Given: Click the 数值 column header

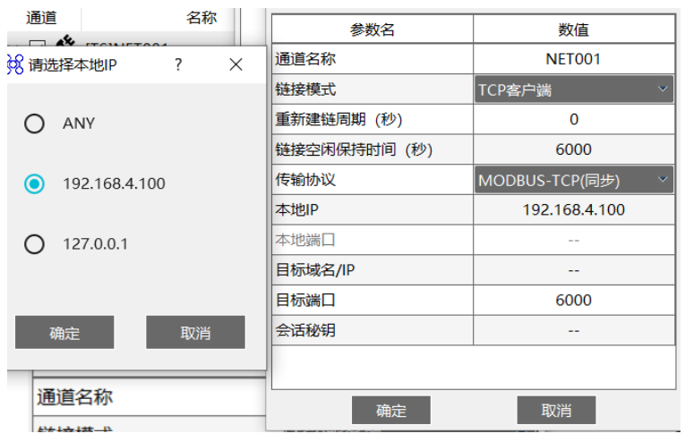Looking at the screenshot, I should 574,30.
